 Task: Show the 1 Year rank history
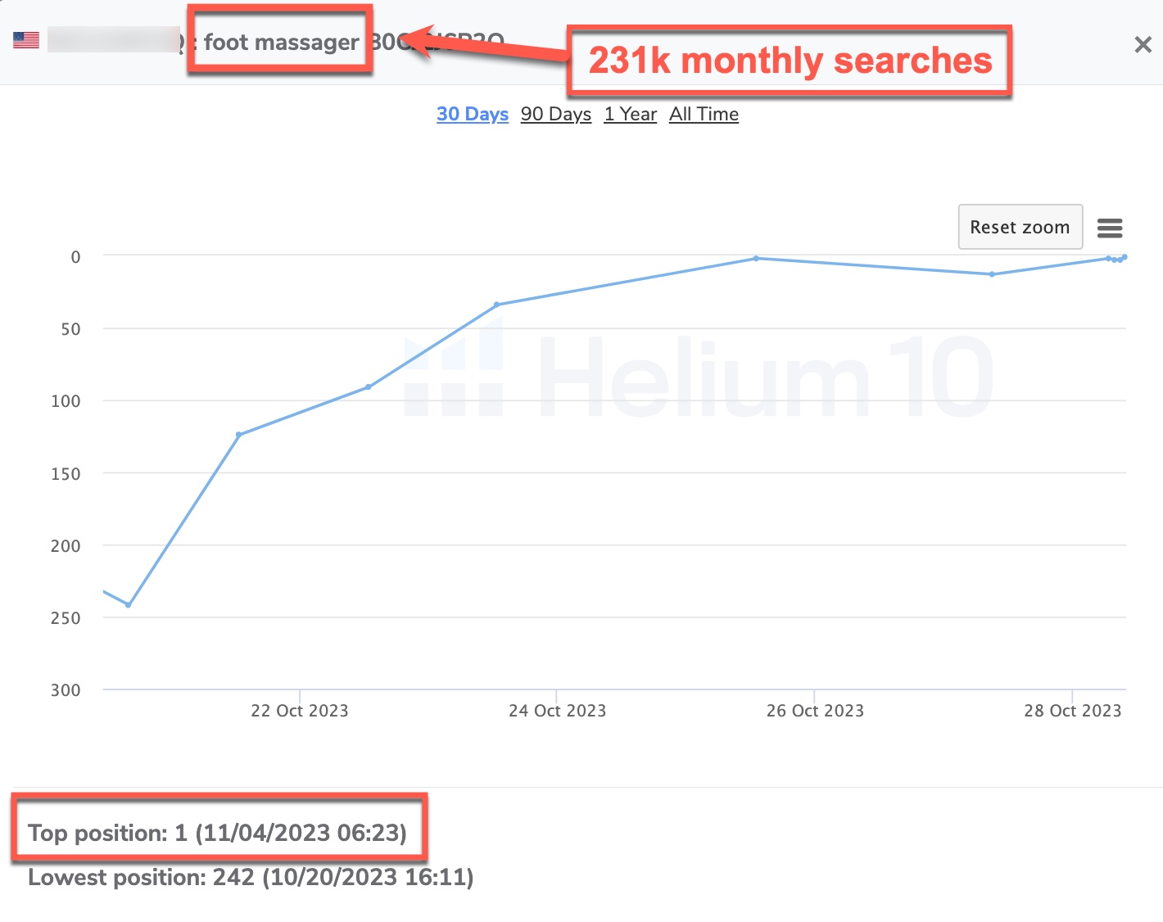630,114
